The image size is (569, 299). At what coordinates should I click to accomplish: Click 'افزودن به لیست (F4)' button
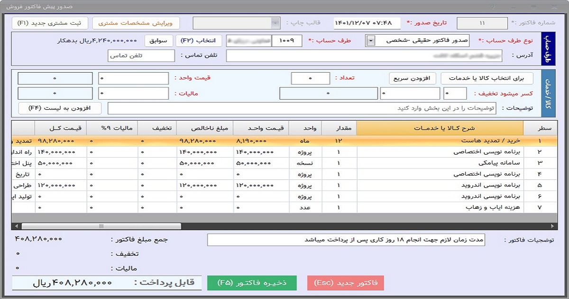(60, 108)
